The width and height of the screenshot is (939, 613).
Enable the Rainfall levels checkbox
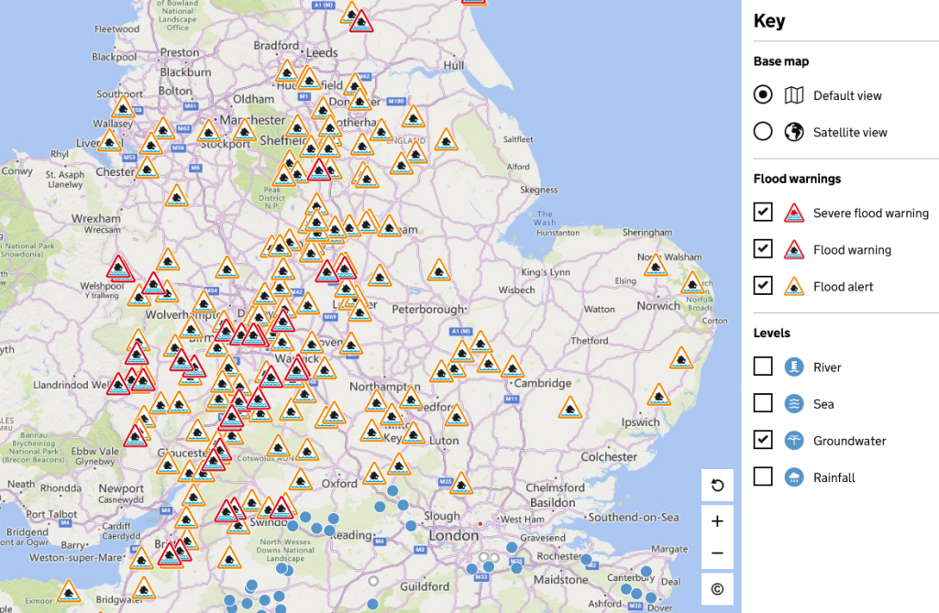coord(763,476)
